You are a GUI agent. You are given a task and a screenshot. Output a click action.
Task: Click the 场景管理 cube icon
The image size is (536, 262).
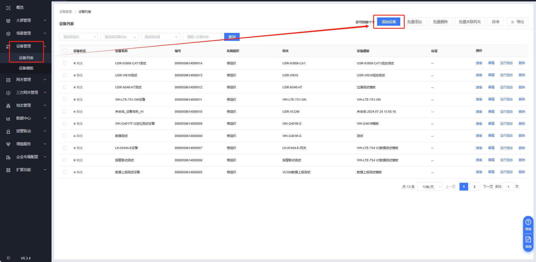point(8,34)
